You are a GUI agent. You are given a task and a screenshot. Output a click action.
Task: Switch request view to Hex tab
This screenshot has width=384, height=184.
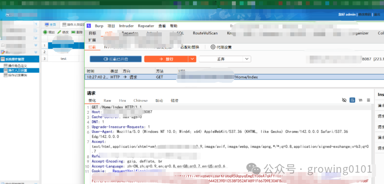point(122,101)
